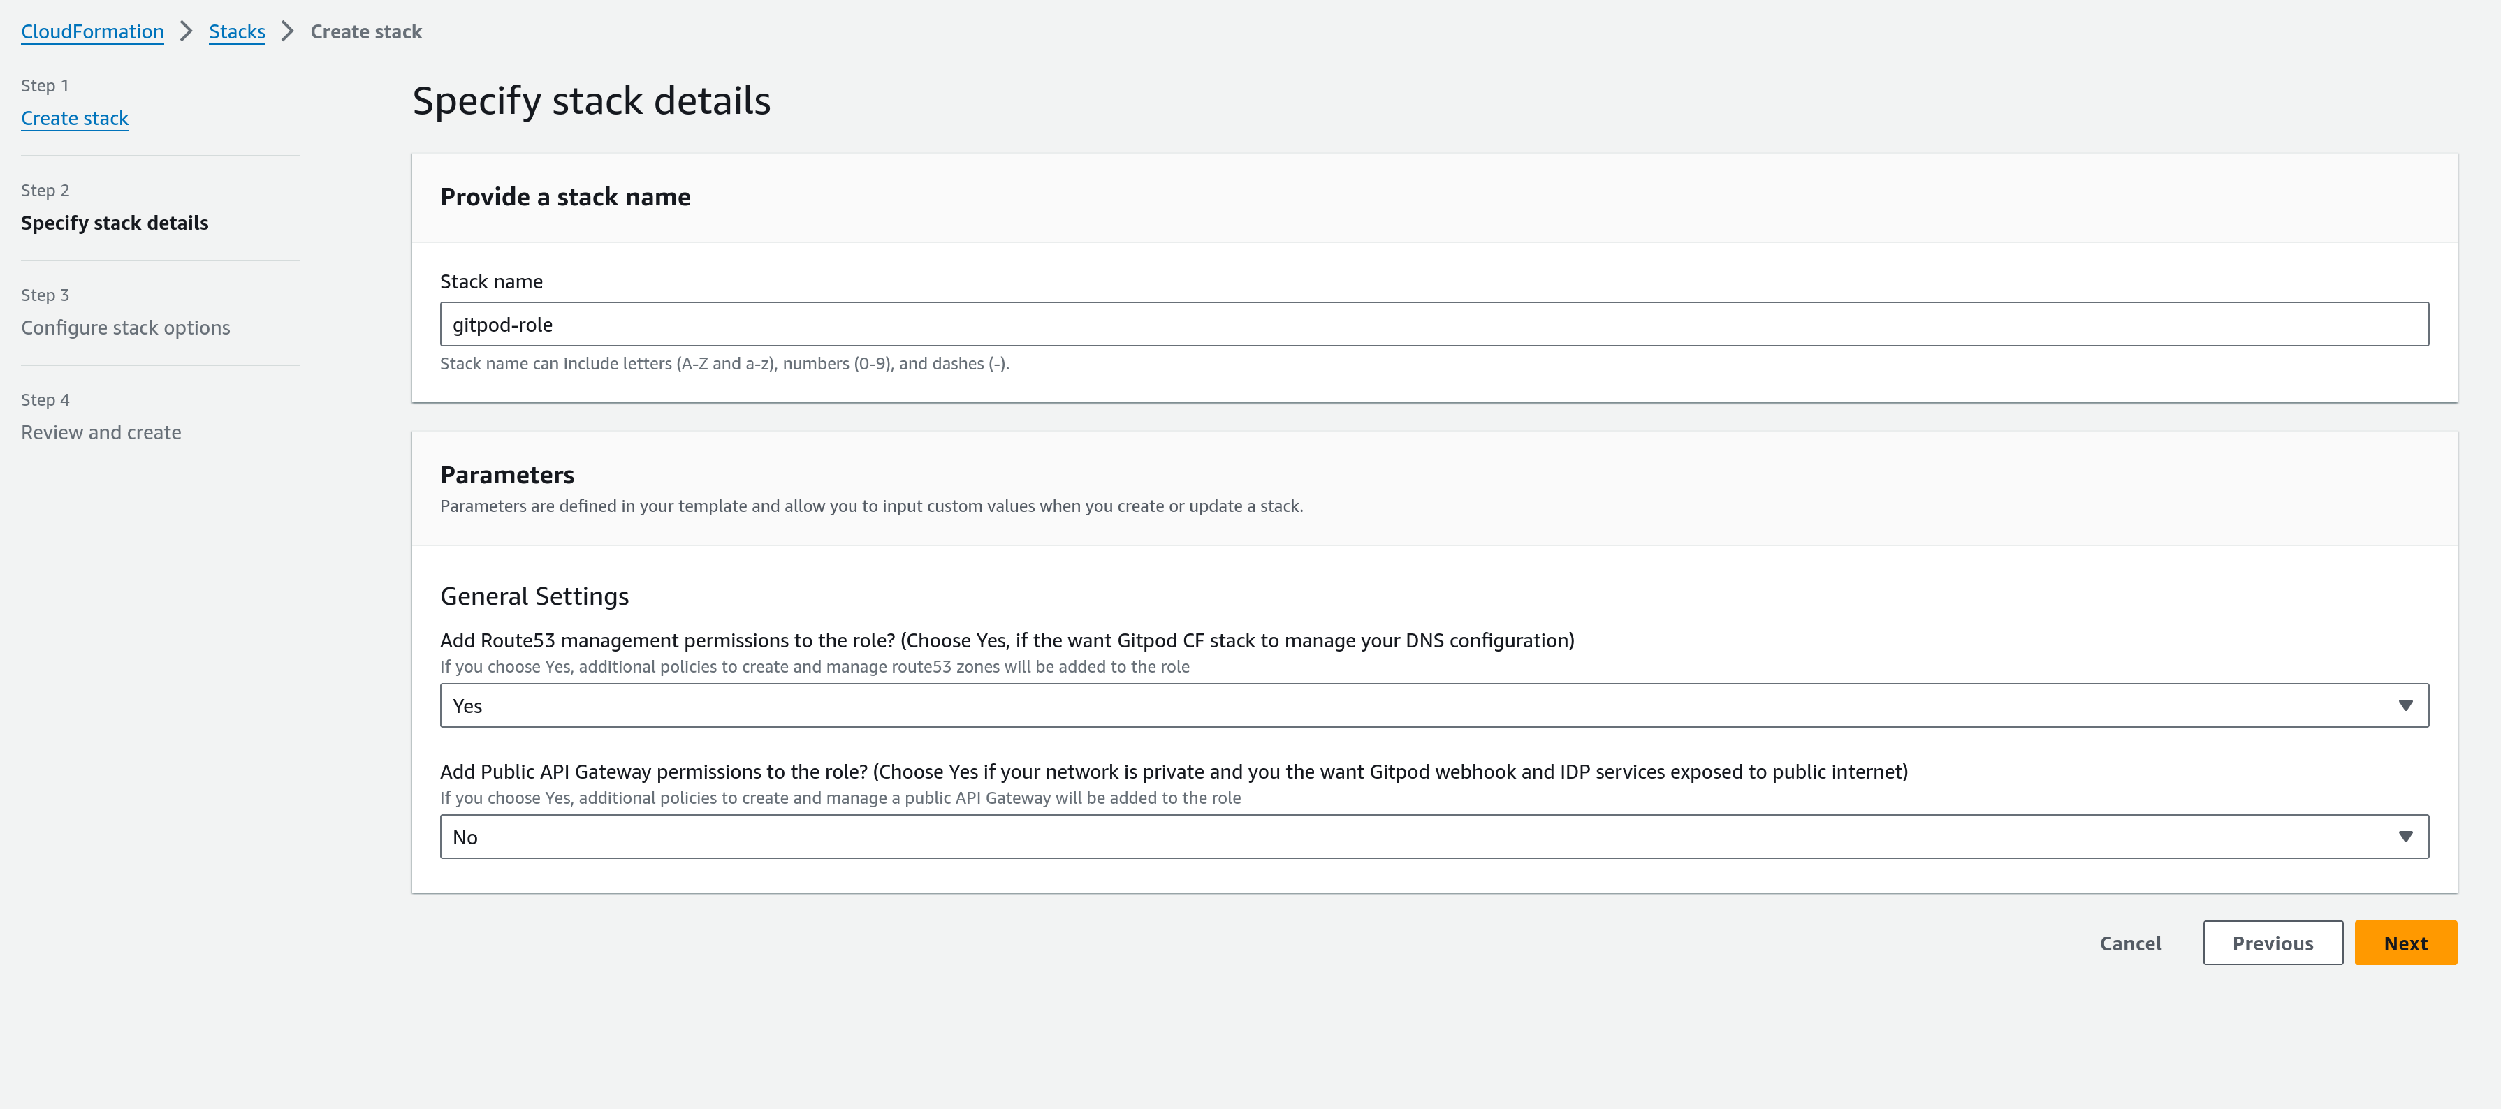Select Review and create step

pos(101,432)
